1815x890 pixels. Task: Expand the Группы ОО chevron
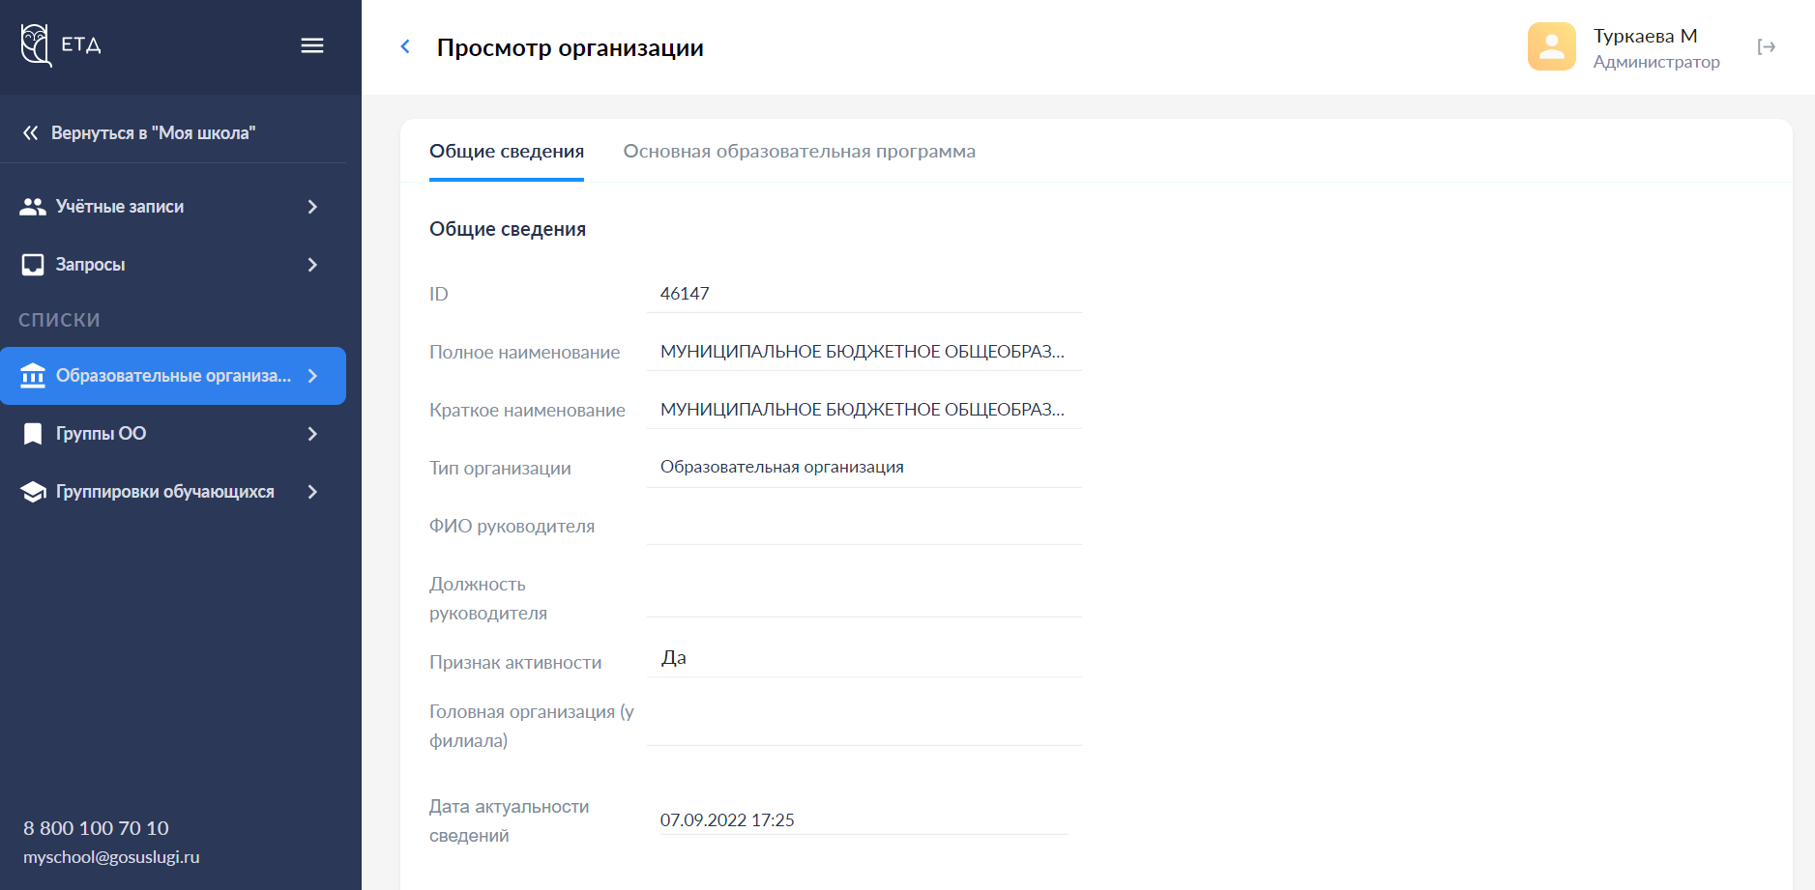pyautogui.click(x=312, y=434)
